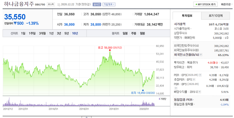Select 3년 line chart period
This screenshot has height=118, width=234.
(x=59, y=33)
